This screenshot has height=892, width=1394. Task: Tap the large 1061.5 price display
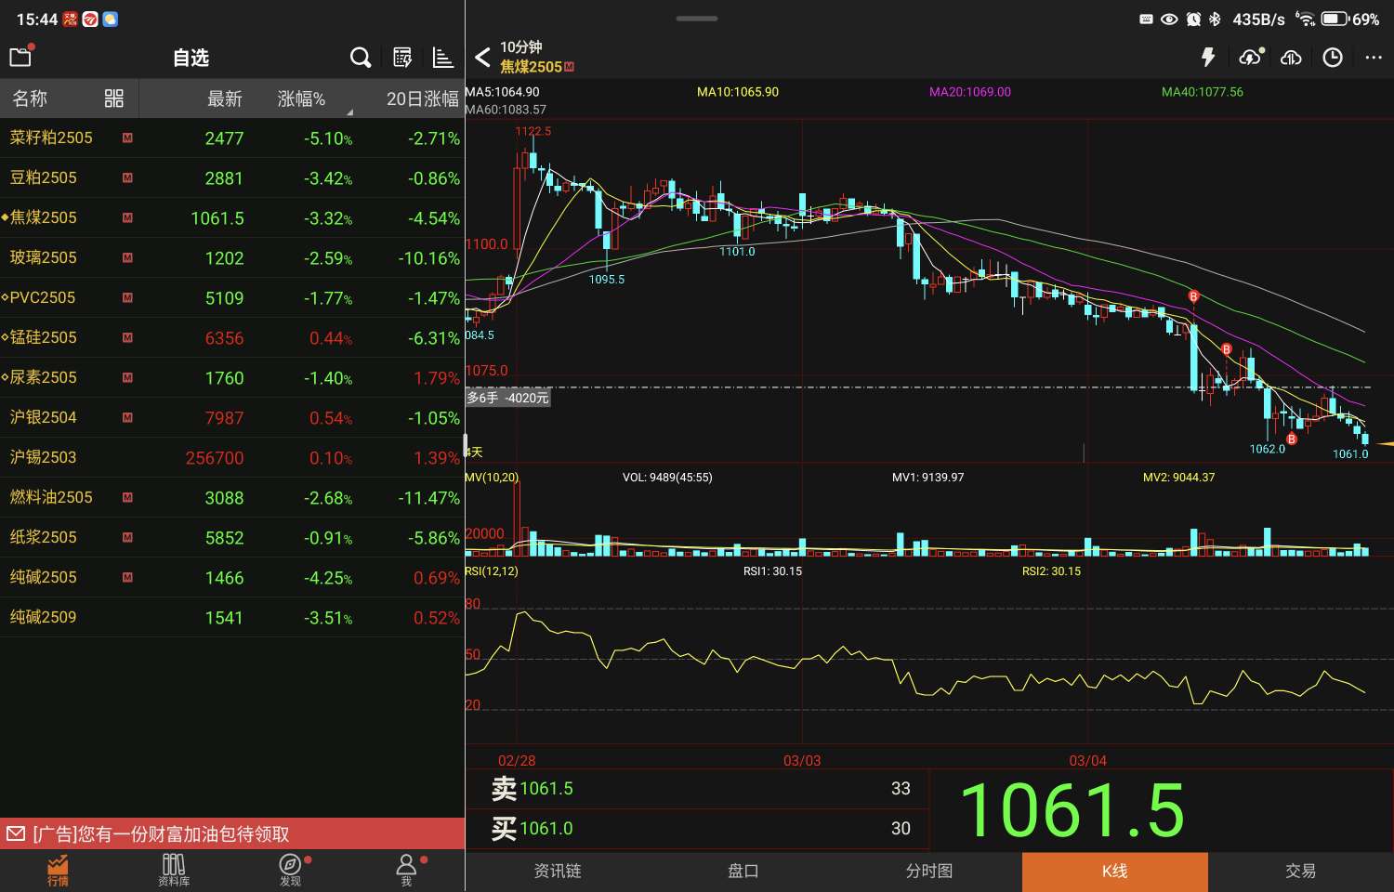(x=1072, y=810)
